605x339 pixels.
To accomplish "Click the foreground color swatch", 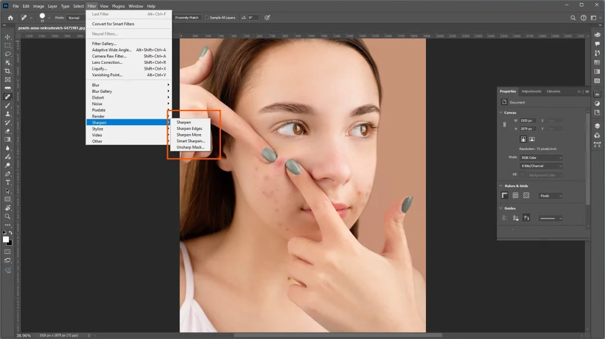I will pos(6,240).
